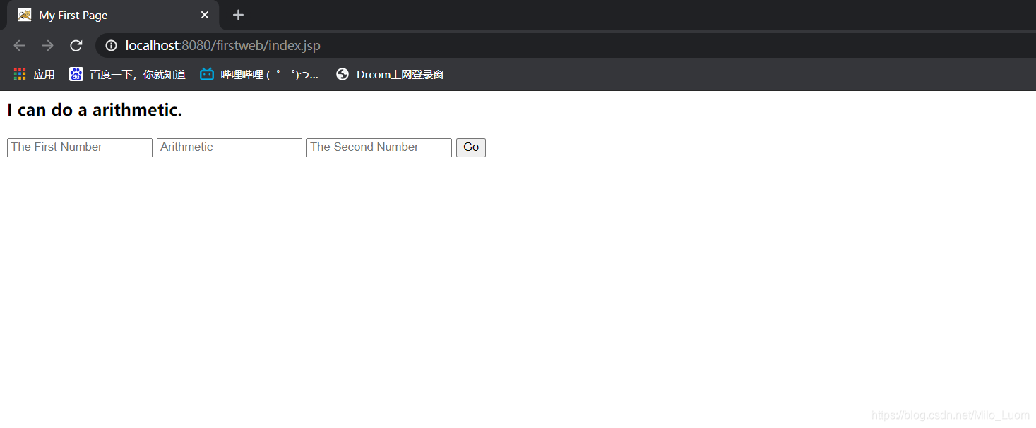The width and height of the screenshot is (1036, 428).
Task: View site information icon beside URL
Action: coord(111,46)
